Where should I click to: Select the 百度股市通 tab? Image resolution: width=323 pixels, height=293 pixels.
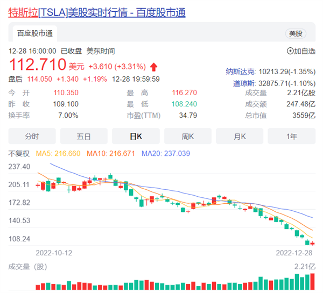[35, 33]
